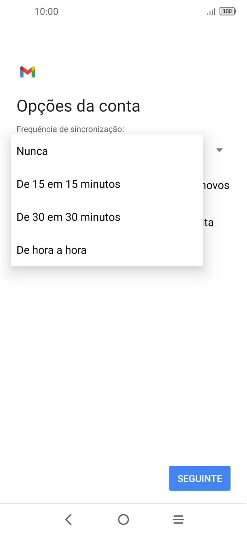247x536 pixels.
Task: Tap the battery level indicator
Action: [x=227, y=12]
